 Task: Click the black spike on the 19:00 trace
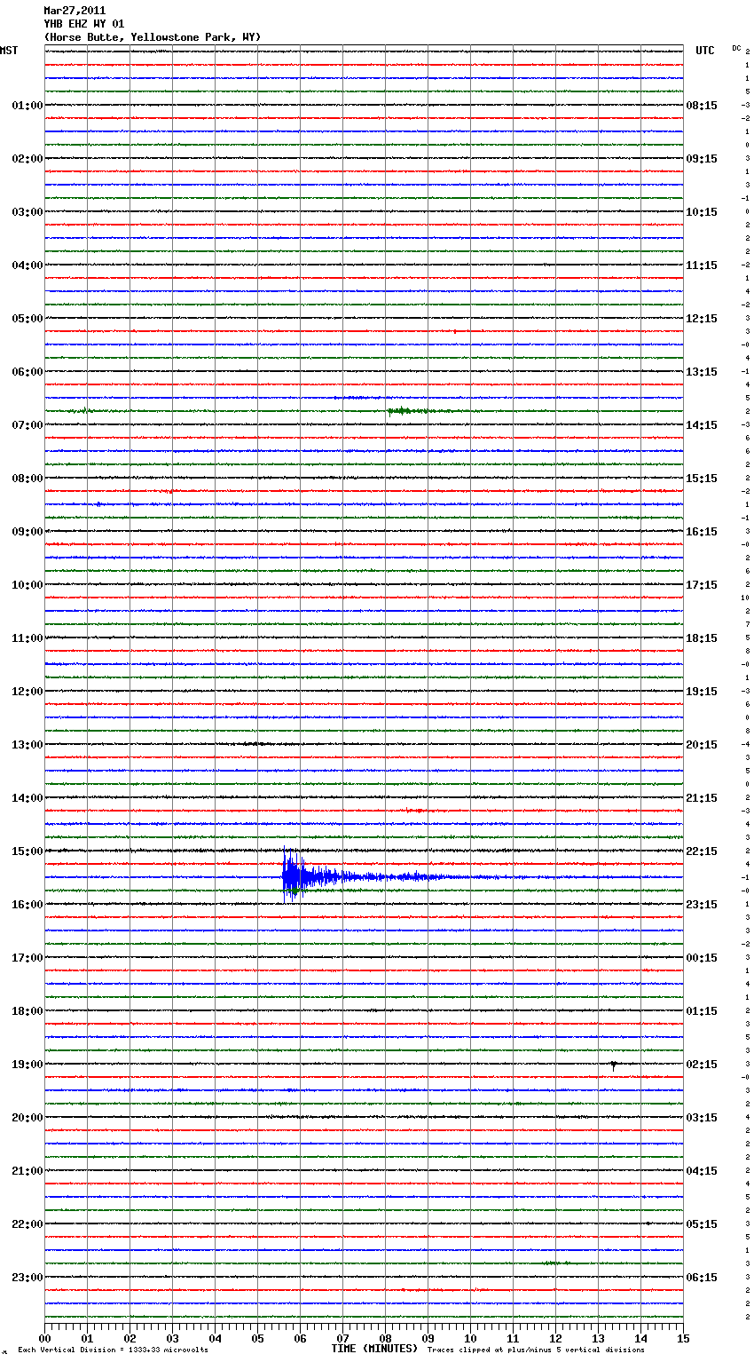(x=613, y=1065)
